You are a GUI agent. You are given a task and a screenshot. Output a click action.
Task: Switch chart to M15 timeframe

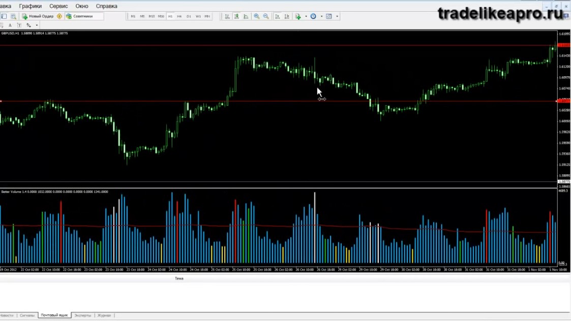coord(152,16)
